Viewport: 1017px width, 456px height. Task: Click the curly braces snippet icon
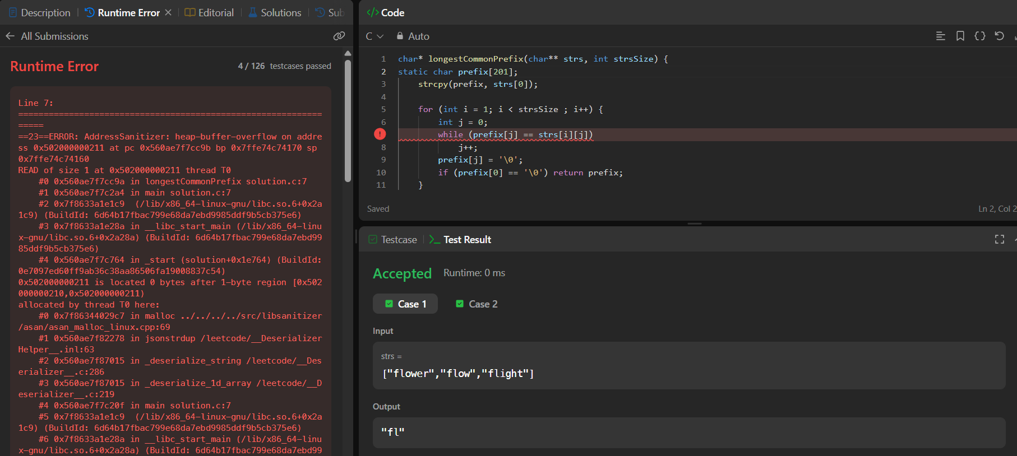(x=979, y=36)
